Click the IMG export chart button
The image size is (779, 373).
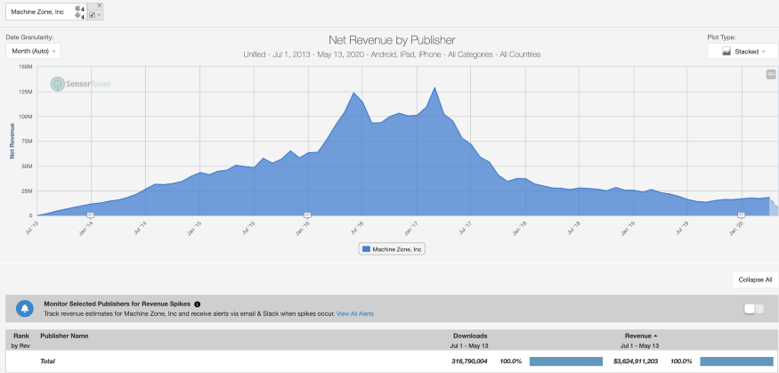coord(771,74)
